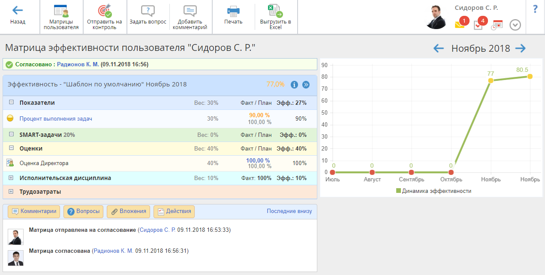
Task: Click the printer icon
Action: pos(233,11)
